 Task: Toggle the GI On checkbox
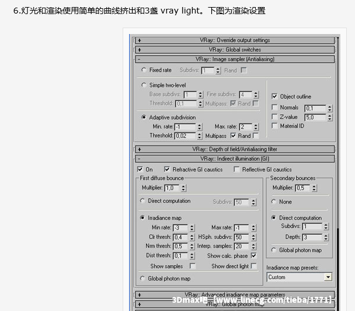[140, 170]
